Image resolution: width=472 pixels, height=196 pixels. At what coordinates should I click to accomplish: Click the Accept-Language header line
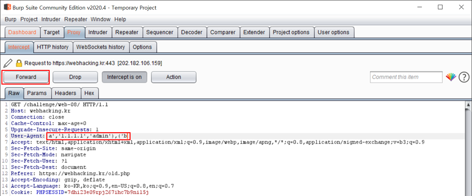point(92,187)
